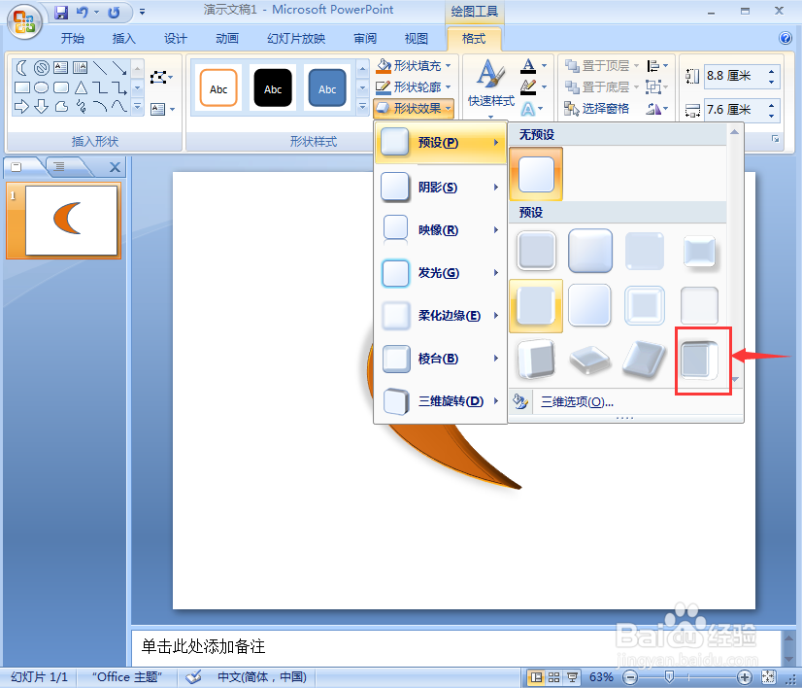Open the 三维旋转(D) submenu

[x=441, y=400]
